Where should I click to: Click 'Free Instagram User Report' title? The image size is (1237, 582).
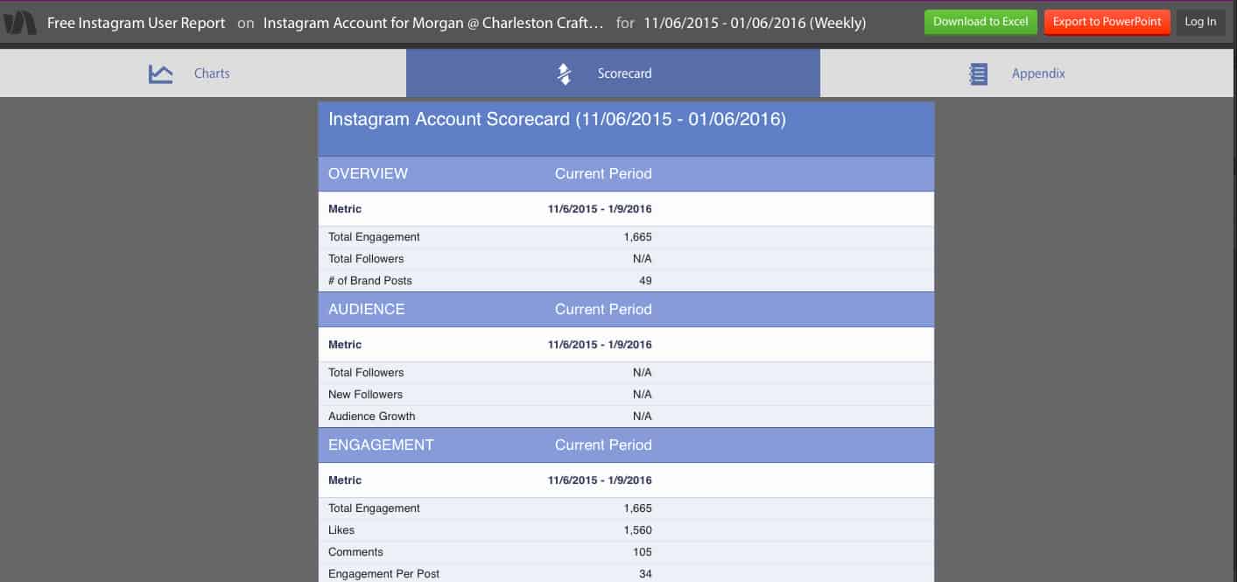coord(136,23)
